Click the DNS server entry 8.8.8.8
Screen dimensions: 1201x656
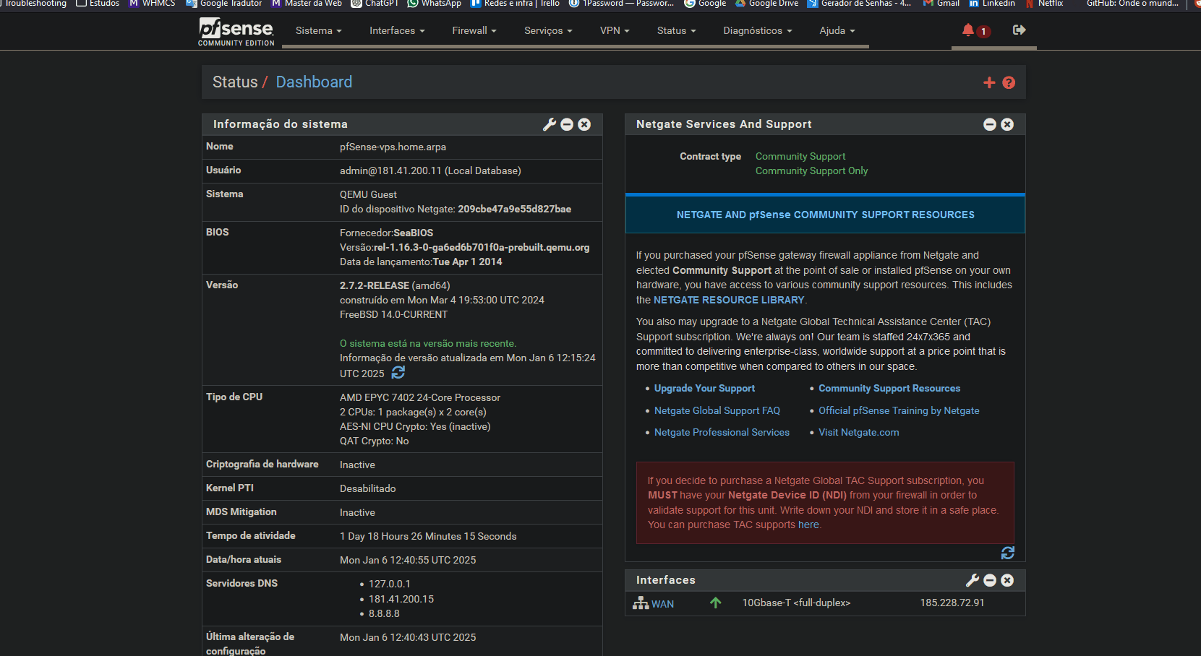[384, 613]
